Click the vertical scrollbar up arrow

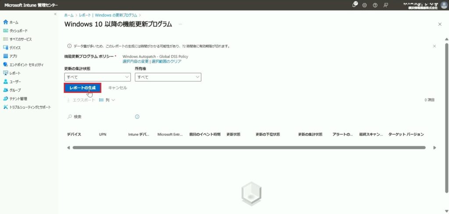pyautogui.click(x=446, y=39)
